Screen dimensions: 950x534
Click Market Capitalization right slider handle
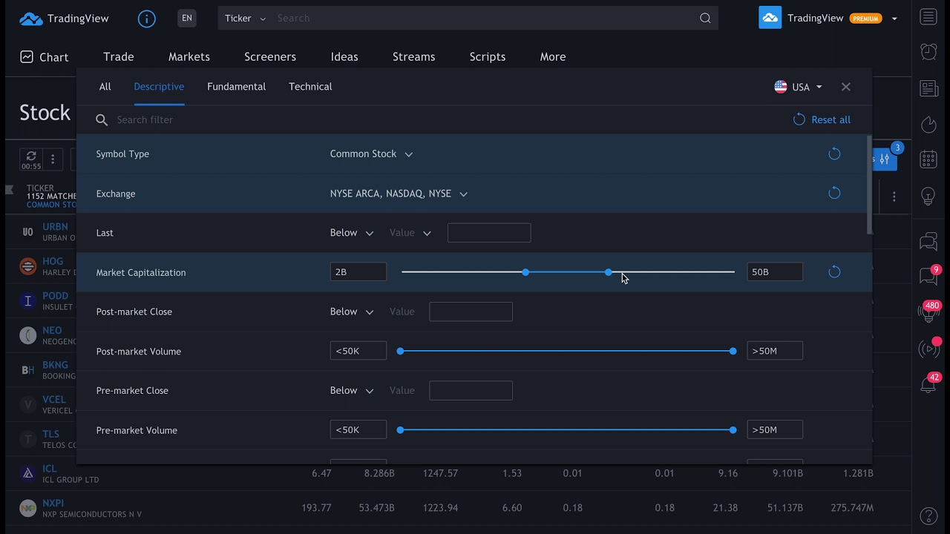pos(609,272)
